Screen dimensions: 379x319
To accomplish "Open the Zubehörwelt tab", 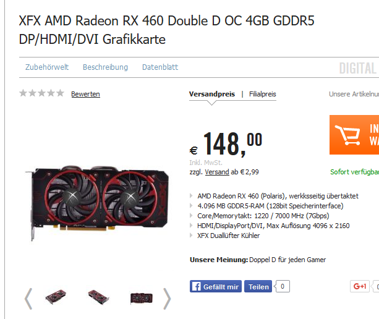I will [47, 67].
